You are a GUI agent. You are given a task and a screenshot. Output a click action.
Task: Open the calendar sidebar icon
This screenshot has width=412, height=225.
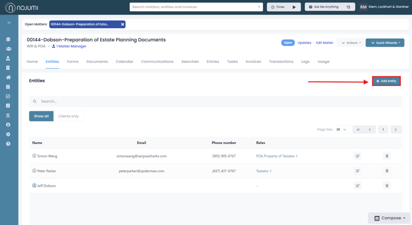click(x=8, y=87)
